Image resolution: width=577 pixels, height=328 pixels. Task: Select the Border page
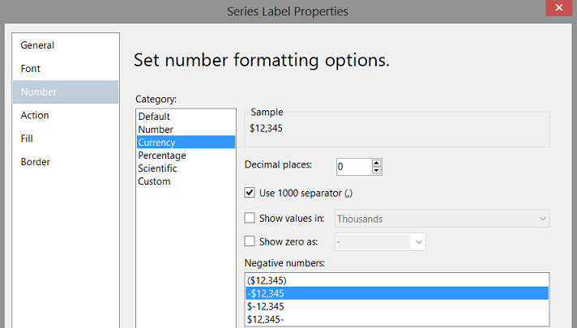coord(36,162)
